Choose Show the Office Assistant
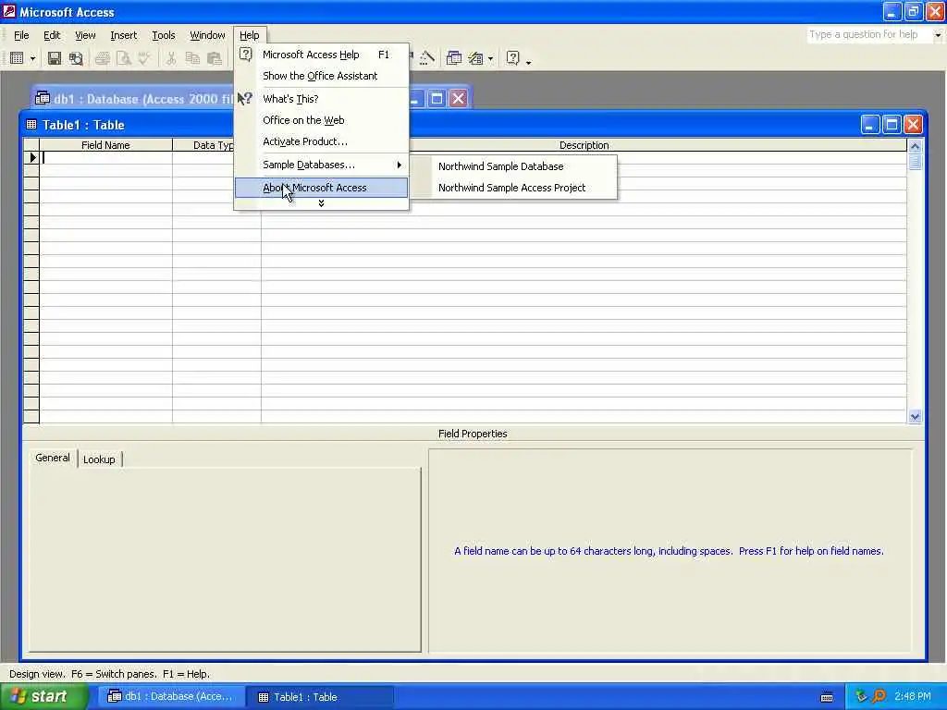This screenshot has width=947, height=710. point(321,76)
